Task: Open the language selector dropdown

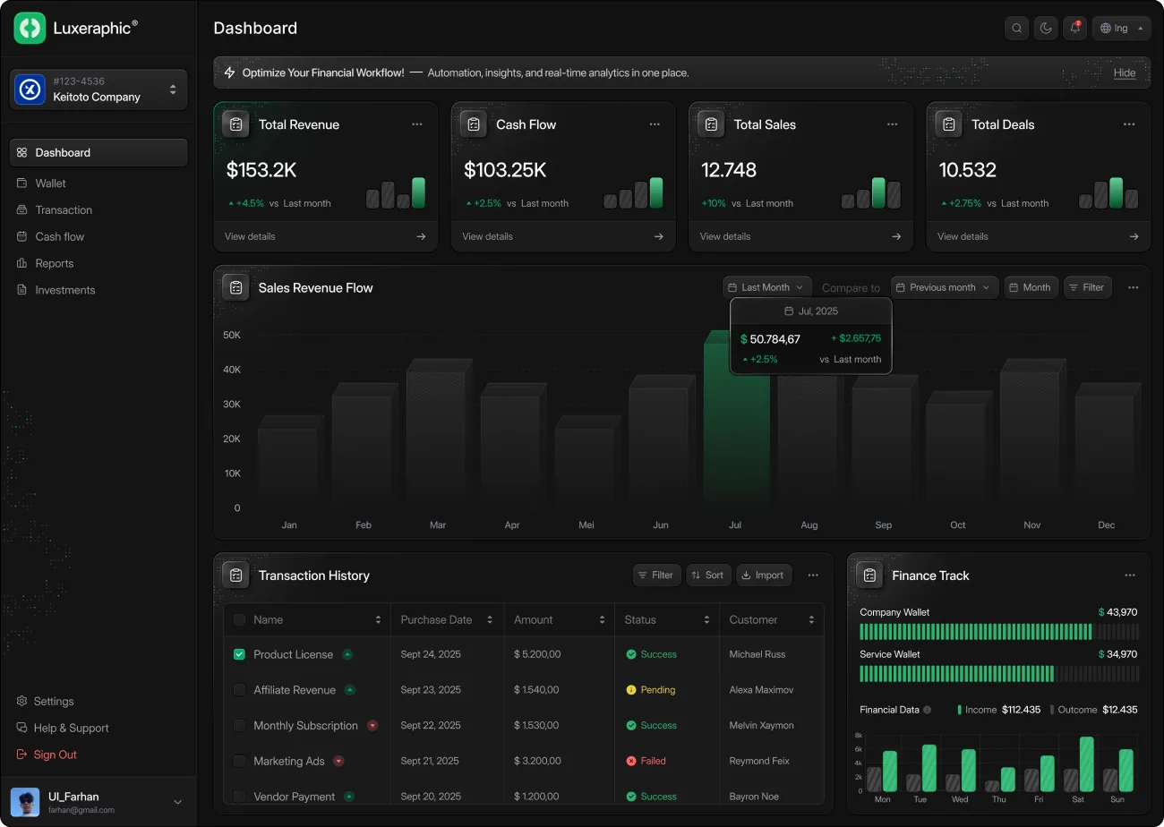Action: coord(1122,28)
